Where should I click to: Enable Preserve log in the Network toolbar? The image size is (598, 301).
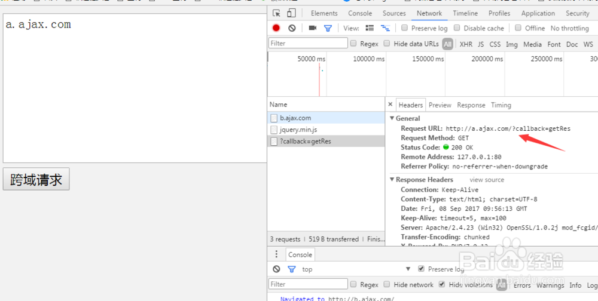tap(405, 28)
